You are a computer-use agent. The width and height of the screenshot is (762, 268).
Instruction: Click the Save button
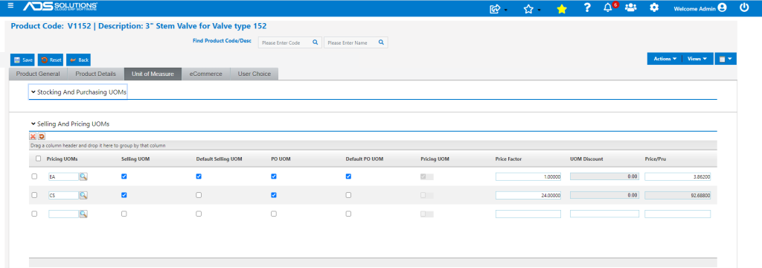pos(23,60)
